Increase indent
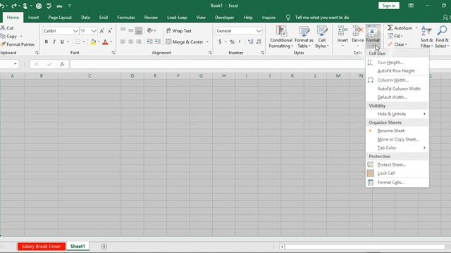Screen dimensions: 451x253 (x=158, y=42)
